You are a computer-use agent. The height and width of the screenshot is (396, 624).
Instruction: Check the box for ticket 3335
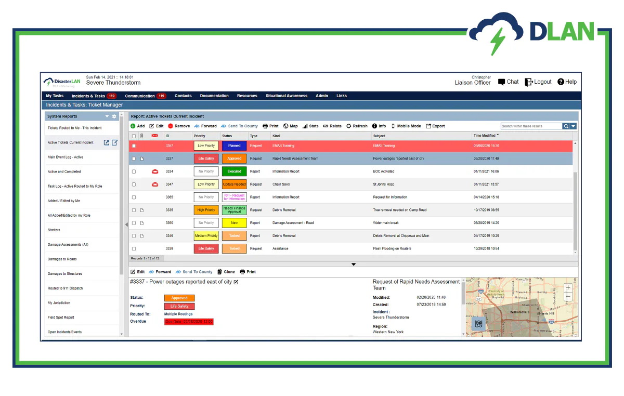134,210
